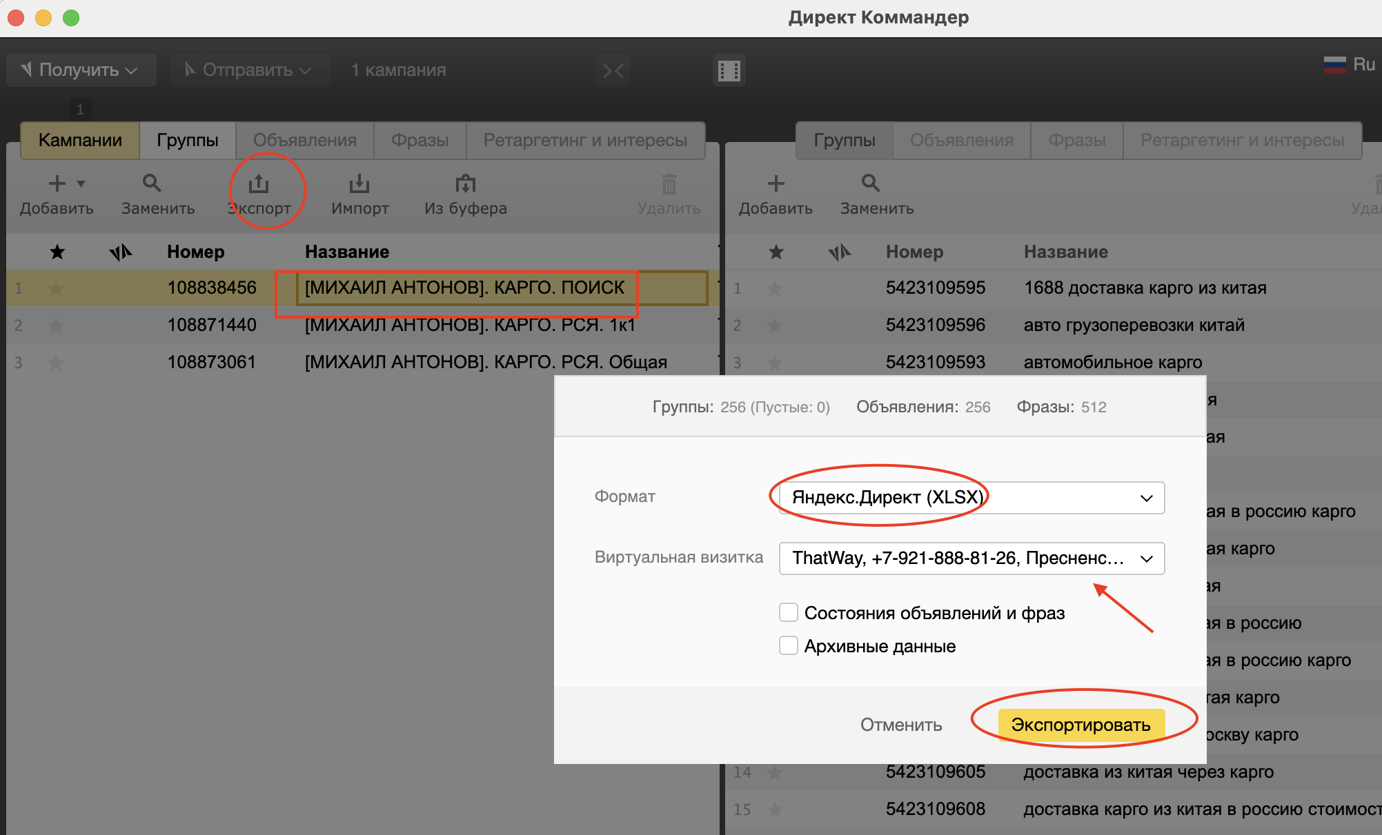Enable Состояния объявлений и фраз checkbox
The width and height of the screenshot is (1382, 835).
click(x=789, y=612)
